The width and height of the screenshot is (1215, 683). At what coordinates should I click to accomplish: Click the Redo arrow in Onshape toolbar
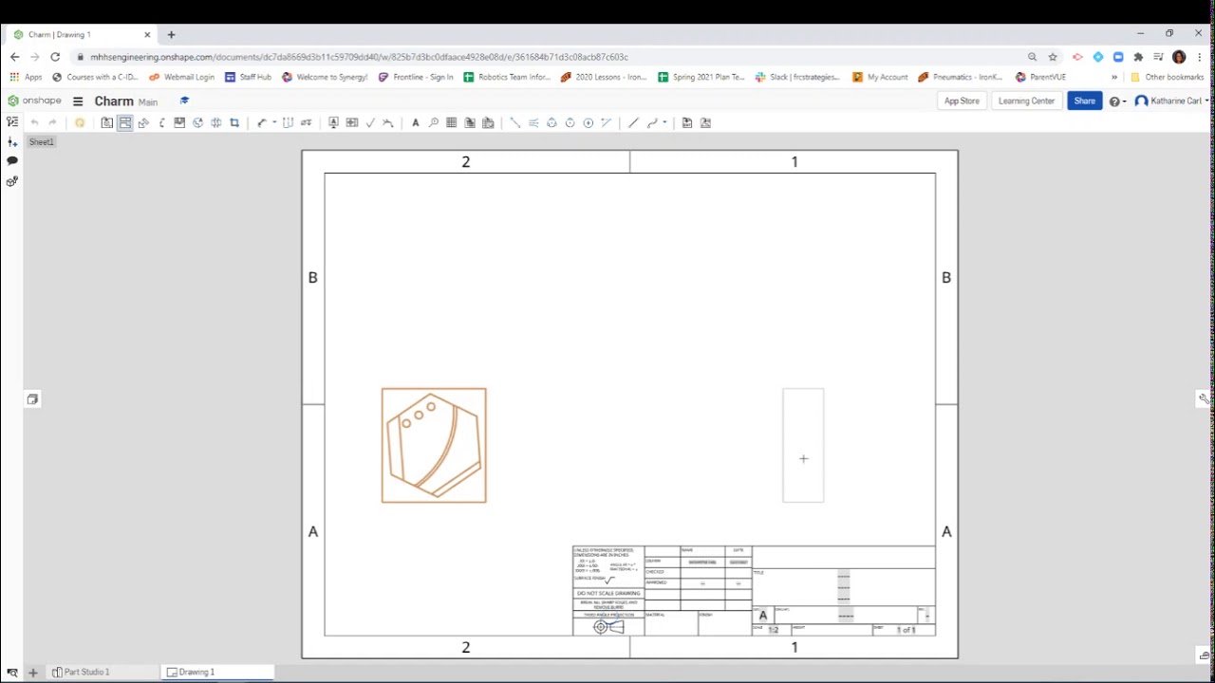[x=52, y=122]
